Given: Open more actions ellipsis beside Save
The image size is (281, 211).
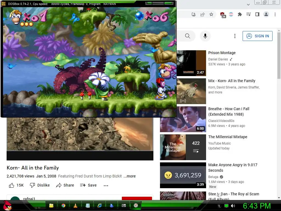Looking at the screenshot, I should [x=106, y=185].
